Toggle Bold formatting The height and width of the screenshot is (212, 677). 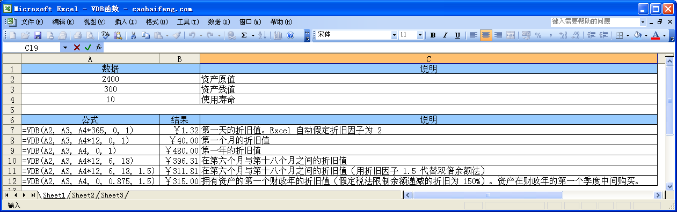pyautogui.click(x=433, y=35)
